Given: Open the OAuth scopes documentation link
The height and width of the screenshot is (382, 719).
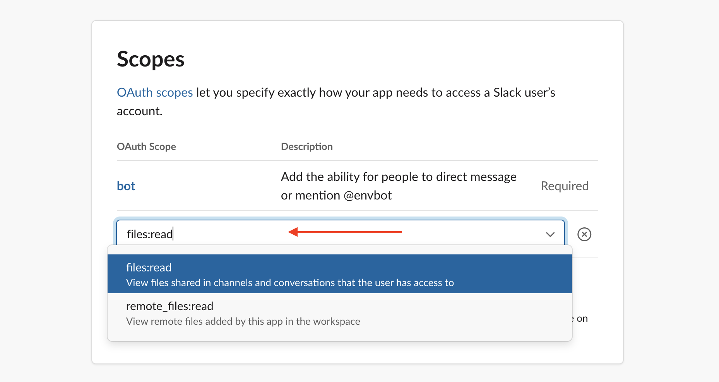Looking at the screenshot, I should click(155, 93).
